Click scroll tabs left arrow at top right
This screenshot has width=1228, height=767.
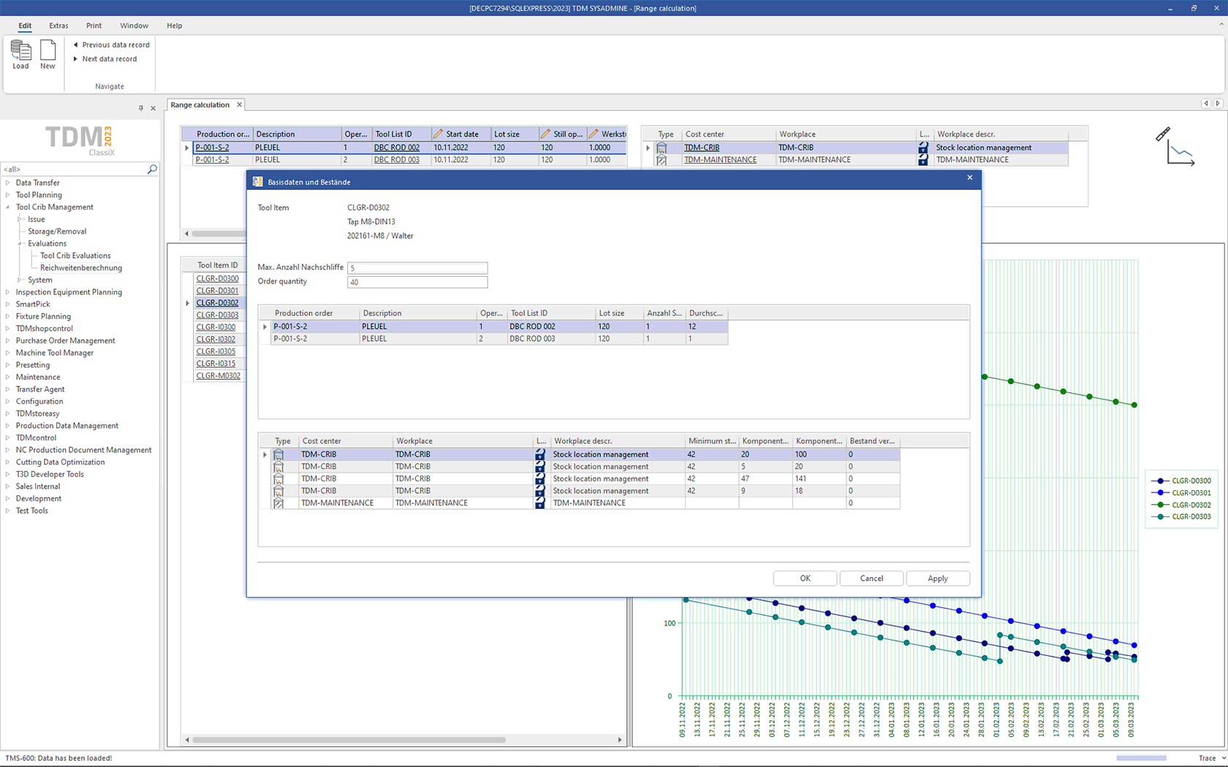click(1206, 104)
